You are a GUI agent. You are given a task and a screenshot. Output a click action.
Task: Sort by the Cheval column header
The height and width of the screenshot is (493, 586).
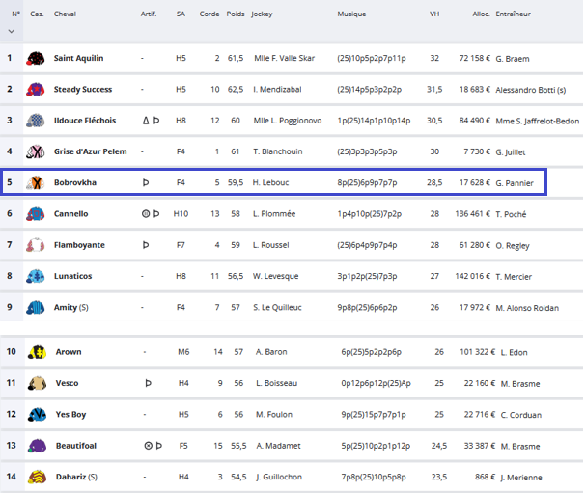tap(66, 14)
